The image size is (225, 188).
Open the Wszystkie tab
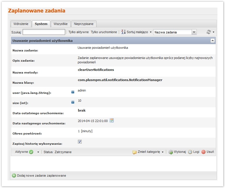[60, 24]
